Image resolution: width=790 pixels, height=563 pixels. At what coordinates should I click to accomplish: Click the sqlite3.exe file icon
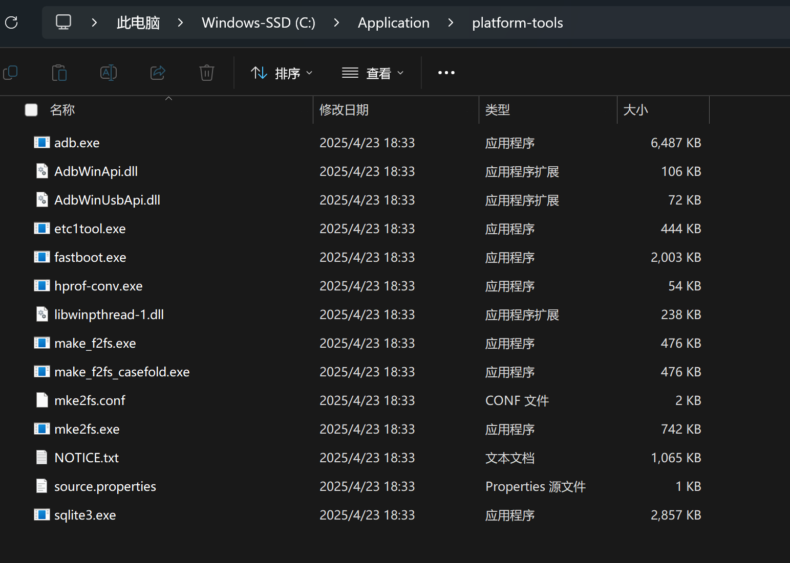42,514
